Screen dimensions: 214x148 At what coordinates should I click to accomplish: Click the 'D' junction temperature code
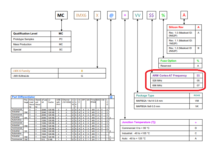196,128
